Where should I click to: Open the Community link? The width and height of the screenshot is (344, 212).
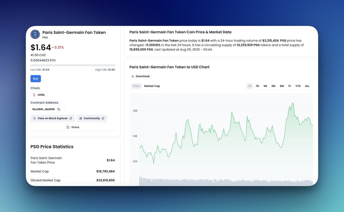coord(92,118)
